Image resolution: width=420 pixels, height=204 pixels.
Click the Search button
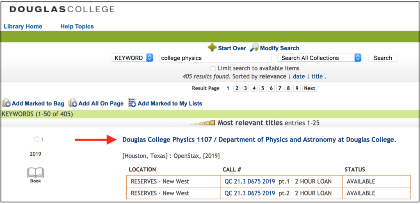pyautogui.click(x=383, y=58)
